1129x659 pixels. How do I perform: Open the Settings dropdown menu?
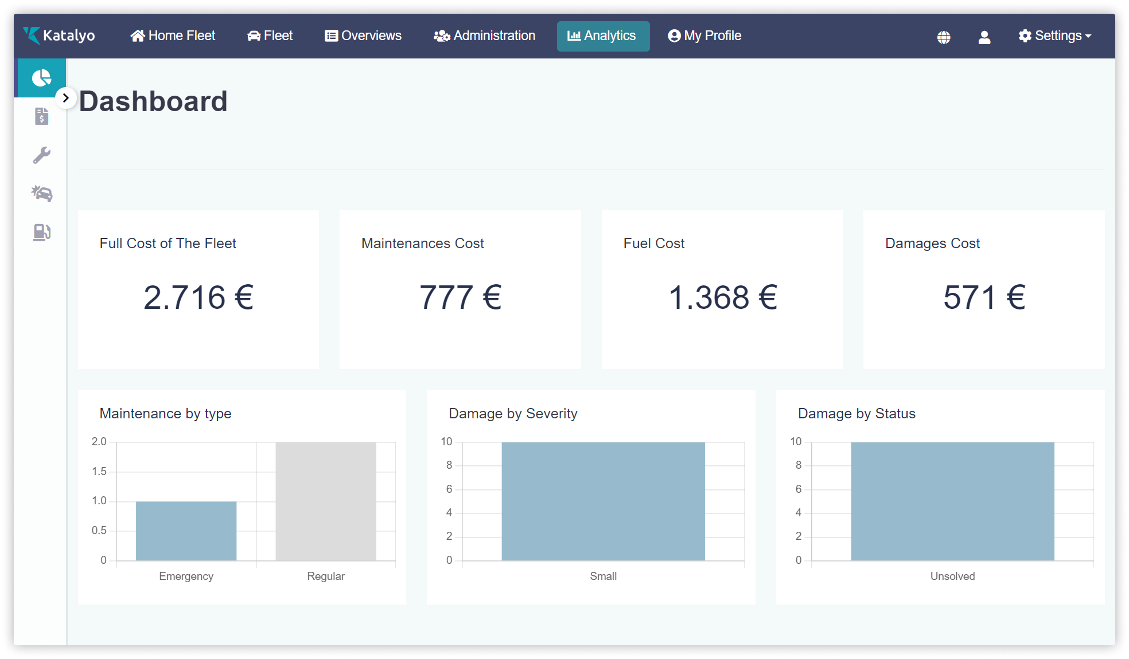1055,36
